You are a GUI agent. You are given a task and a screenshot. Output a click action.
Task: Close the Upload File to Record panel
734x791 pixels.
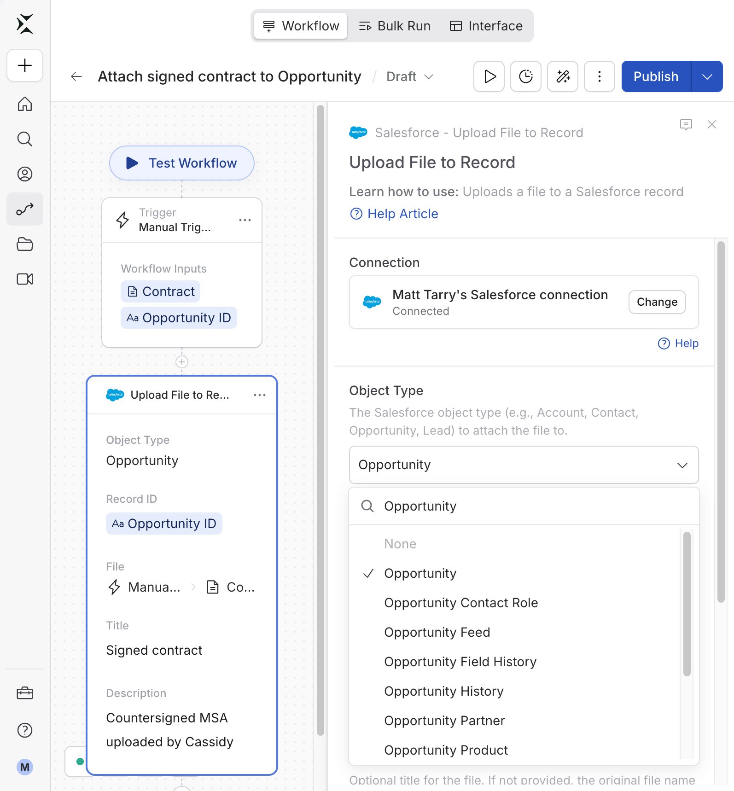click(x=712, y=124)
